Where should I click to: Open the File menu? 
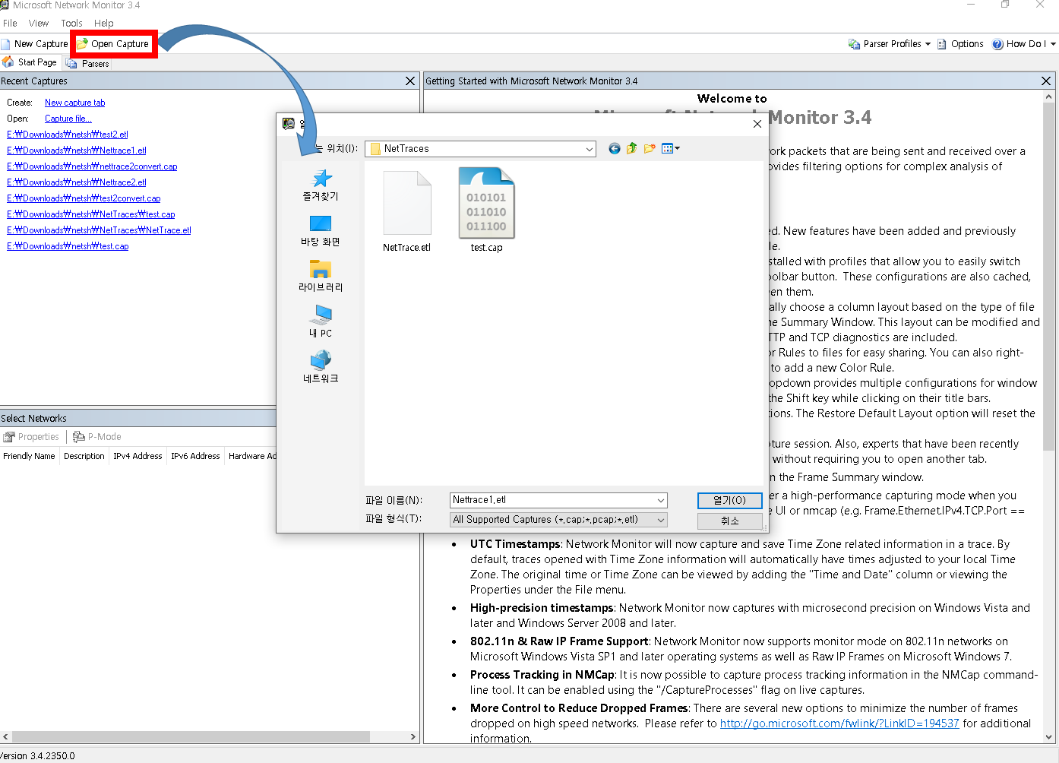(x=10, y=24)
